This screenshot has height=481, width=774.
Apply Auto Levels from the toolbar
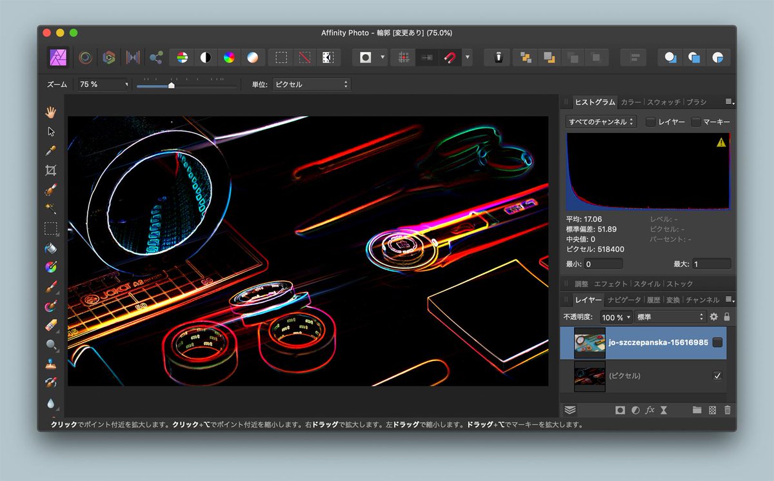point(183,57)
